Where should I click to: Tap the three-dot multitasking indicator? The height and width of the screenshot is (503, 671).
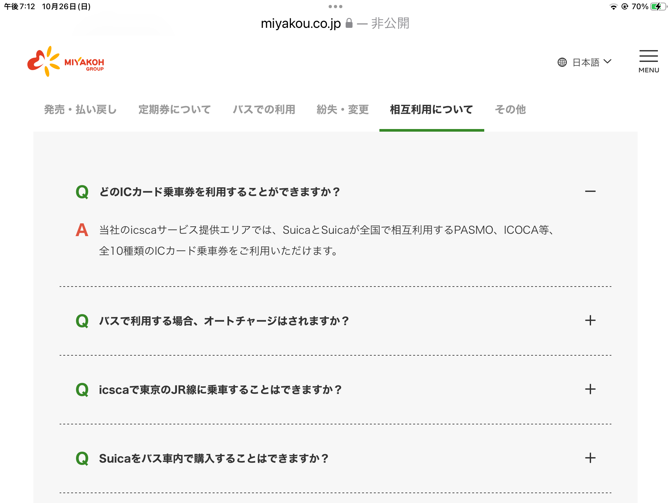pyautogui.click(x=335, y=6)
